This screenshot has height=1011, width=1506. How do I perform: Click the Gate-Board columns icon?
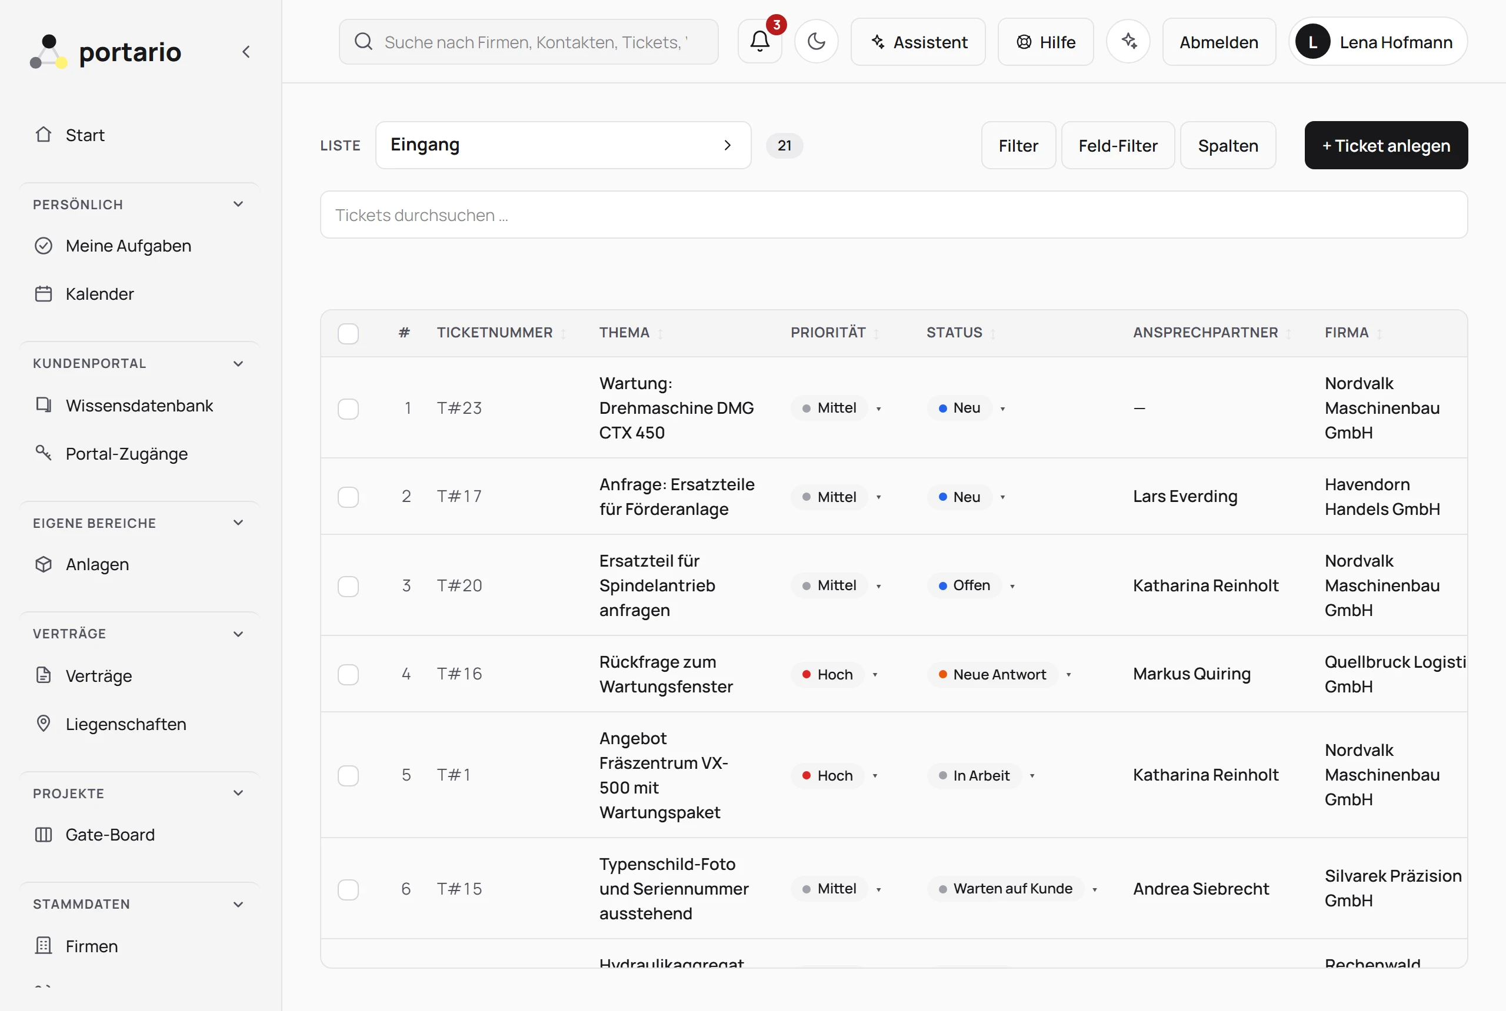(x=43, y=834)
